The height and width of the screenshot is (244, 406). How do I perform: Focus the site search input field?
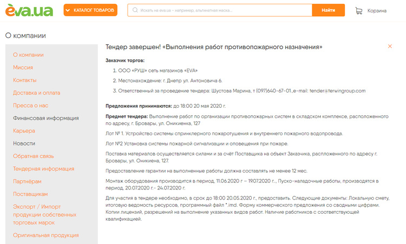[220, 10]
